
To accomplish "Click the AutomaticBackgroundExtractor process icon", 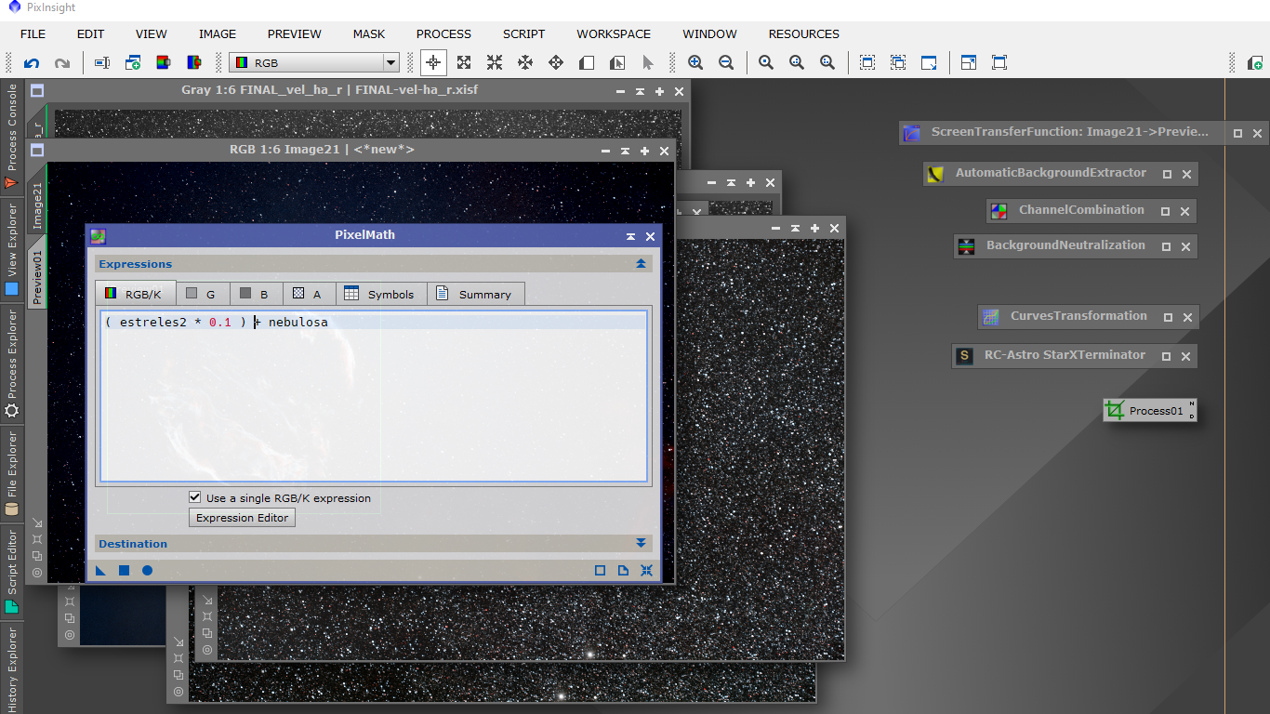I will [x=935, y=174].
